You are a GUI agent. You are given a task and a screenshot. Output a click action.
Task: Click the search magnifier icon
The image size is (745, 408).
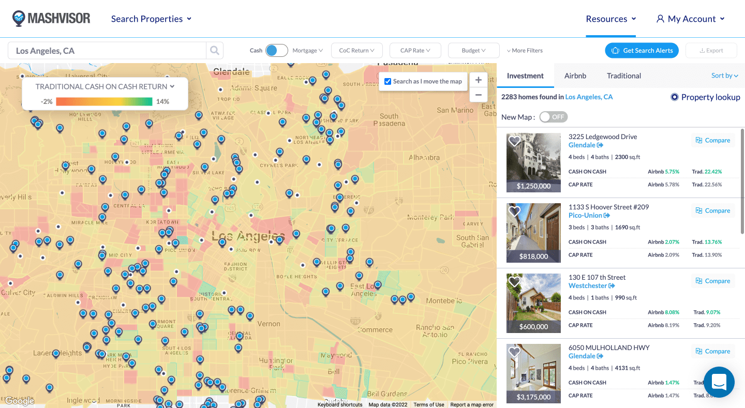pos(214,50)
